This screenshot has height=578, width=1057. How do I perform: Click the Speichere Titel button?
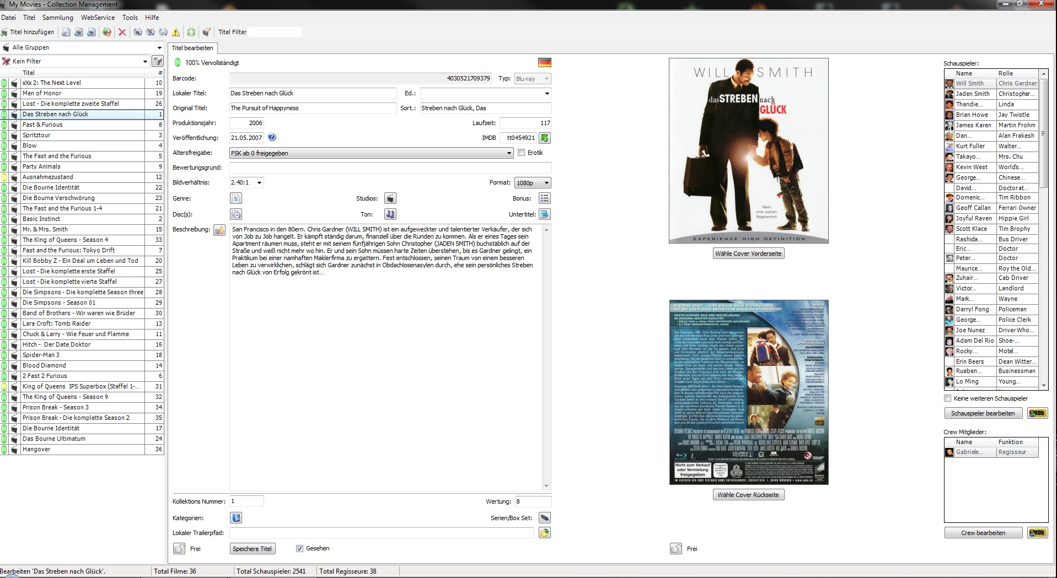[253, 549]
